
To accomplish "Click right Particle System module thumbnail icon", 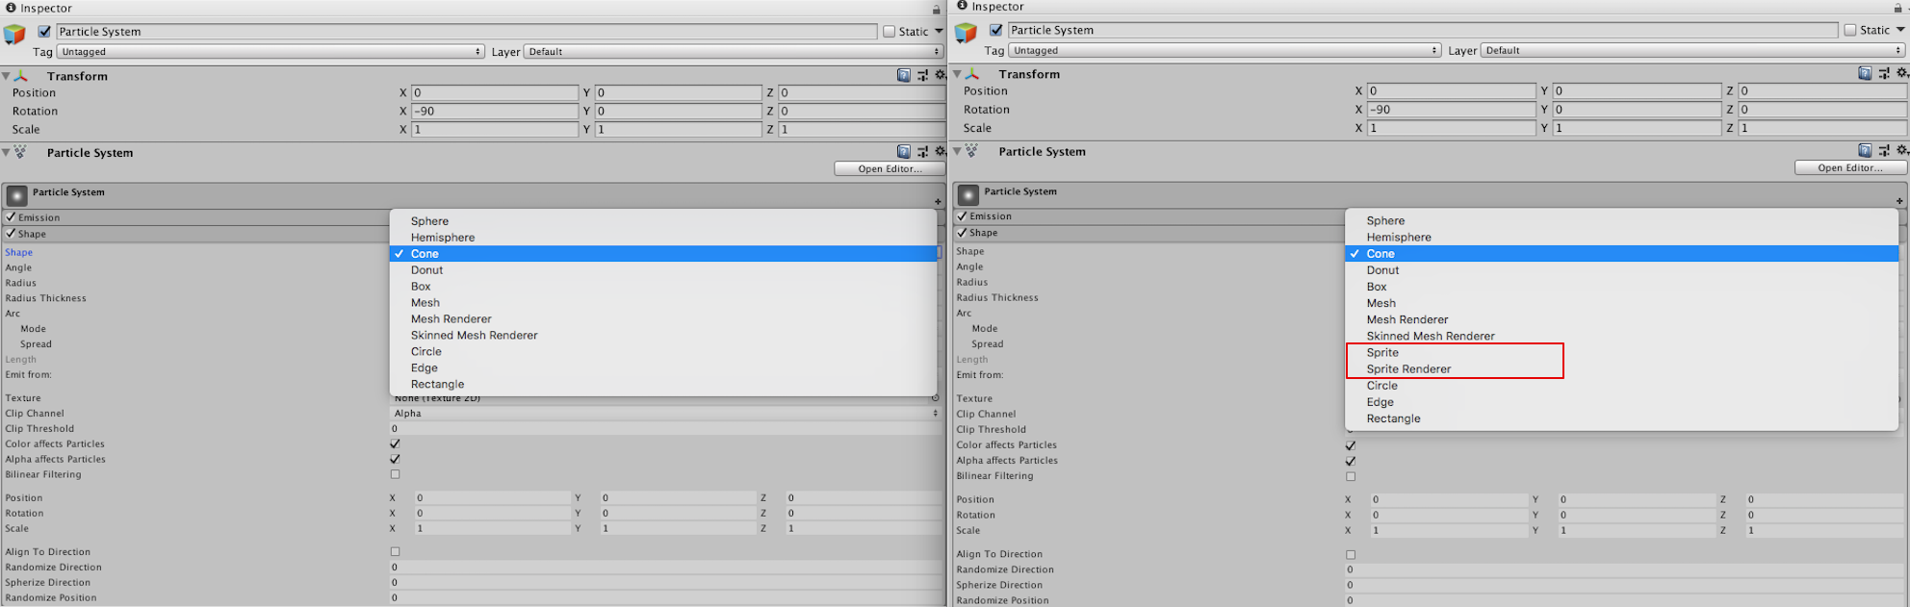I will (x=968, y=195).
